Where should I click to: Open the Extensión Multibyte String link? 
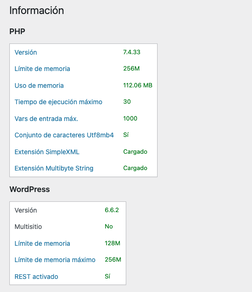[x=54, y=168]
